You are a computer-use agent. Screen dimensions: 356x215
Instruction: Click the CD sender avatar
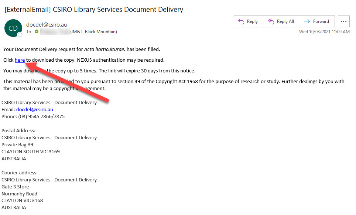[13, 28]
